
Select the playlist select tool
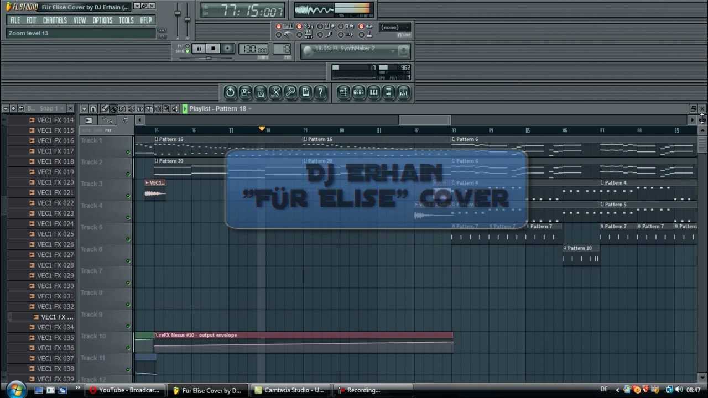(158, 109)
